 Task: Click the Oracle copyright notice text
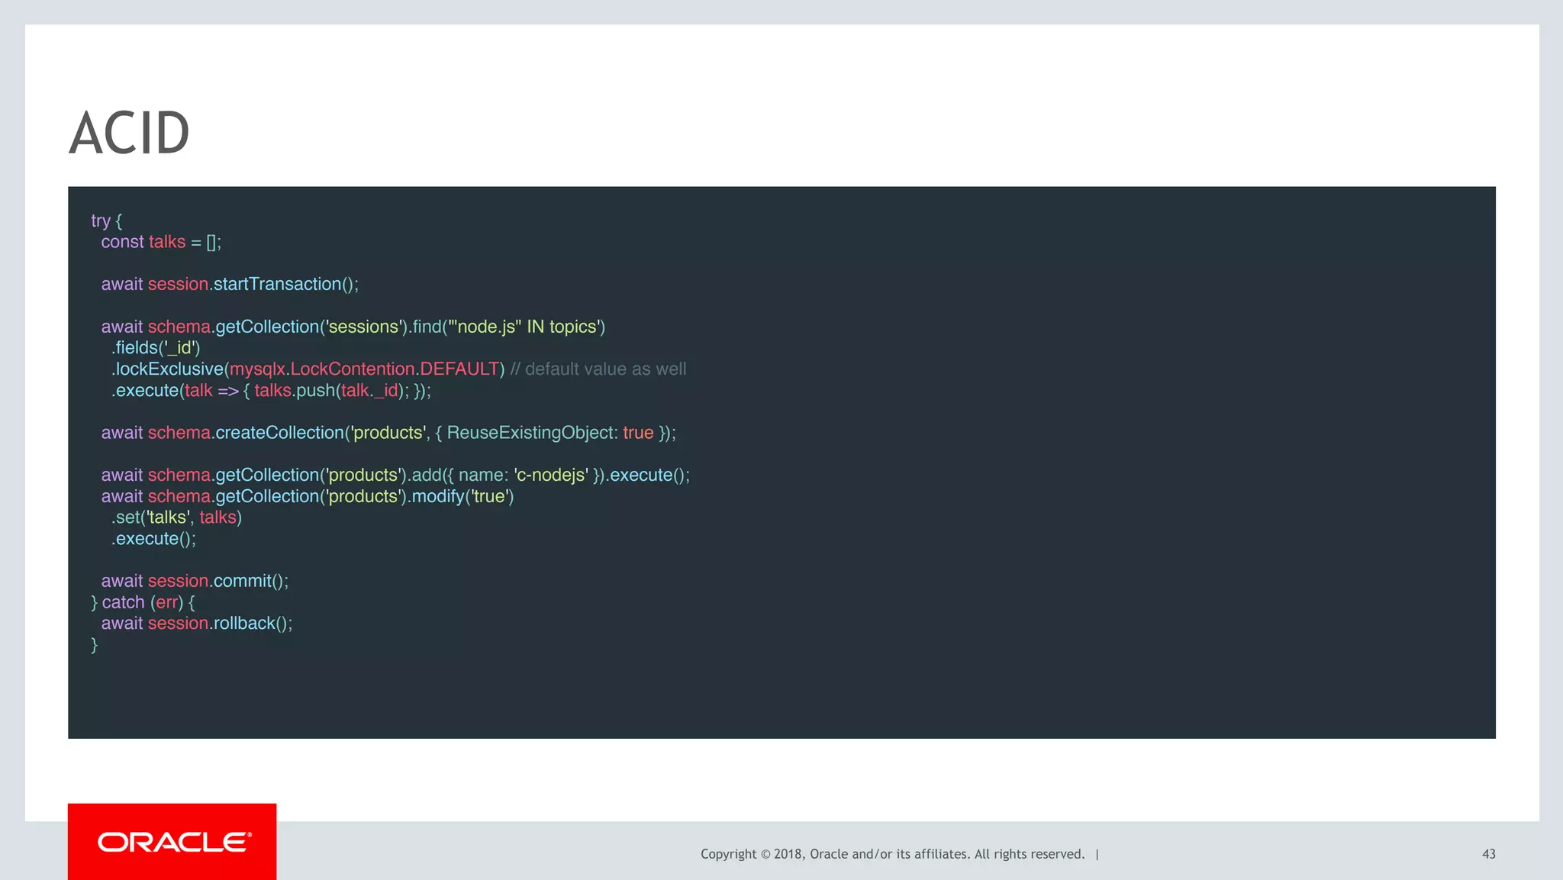click(x=891, y=854)
